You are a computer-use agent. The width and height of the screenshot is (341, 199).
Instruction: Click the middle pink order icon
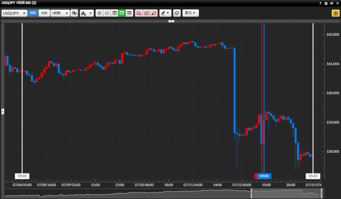coord(146,13)
